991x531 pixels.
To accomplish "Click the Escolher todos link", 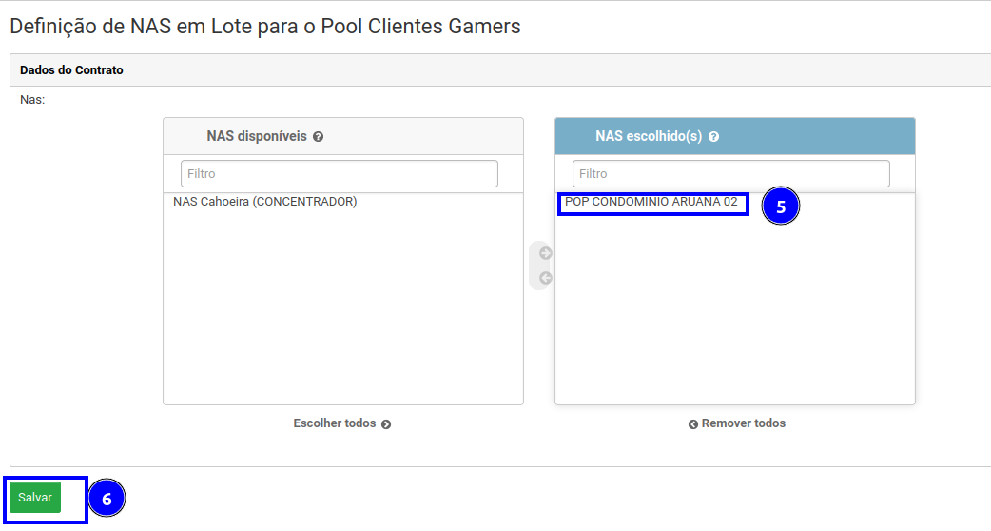I will (335, 423).
